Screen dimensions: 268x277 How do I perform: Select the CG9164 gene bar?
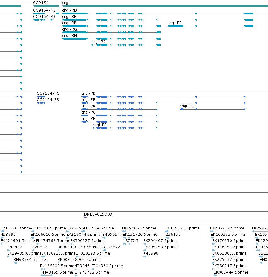click(46, 6)
